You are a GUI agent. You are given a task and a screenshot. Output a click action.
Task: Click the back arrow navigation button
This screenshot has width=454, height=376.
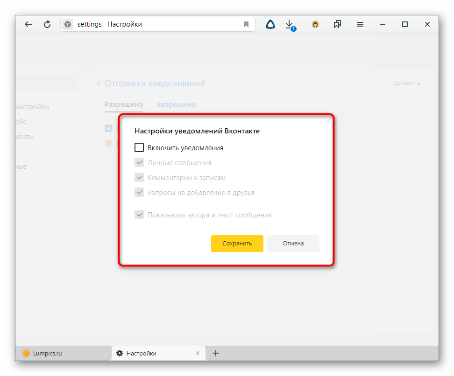tap(28, 25)
